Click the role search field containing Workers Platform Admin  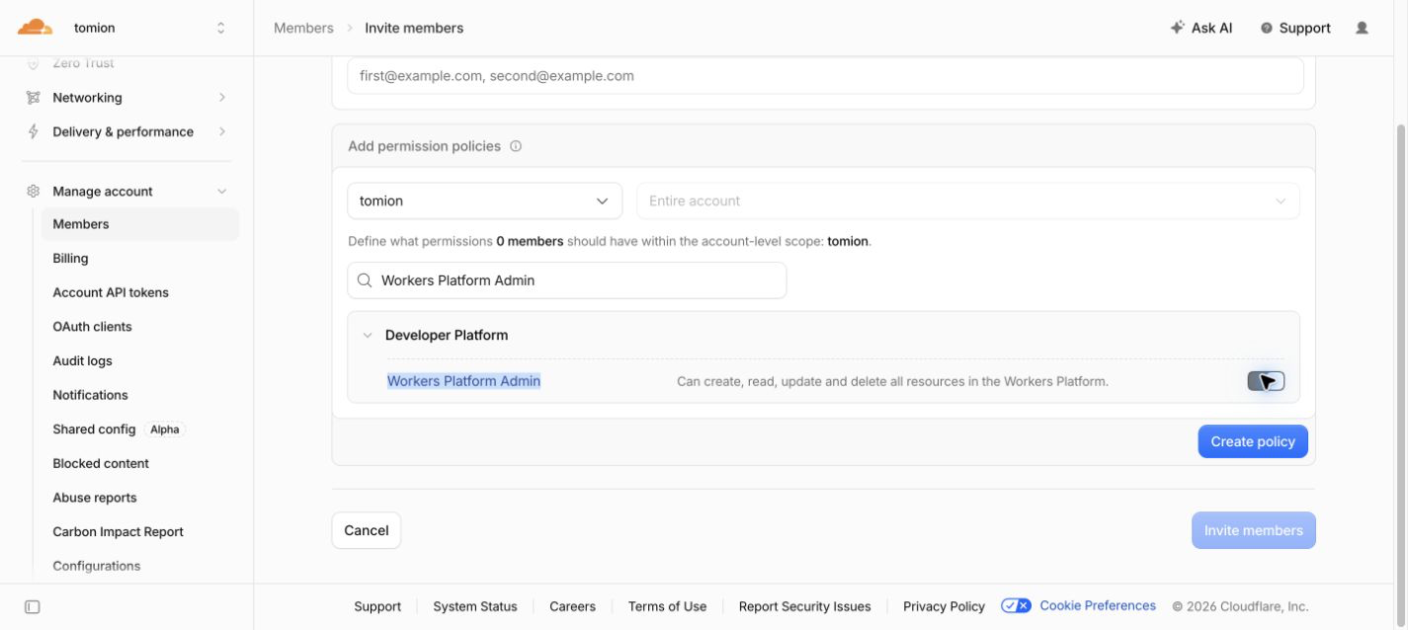tap(567, 280)
